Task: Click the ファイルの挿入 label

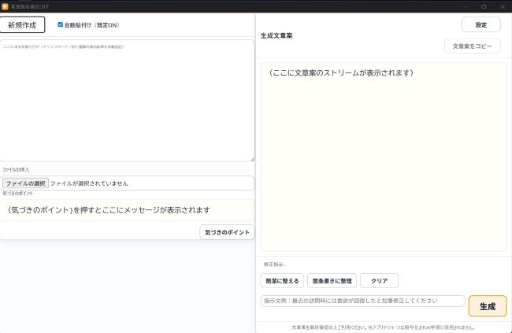Action: 16,170
